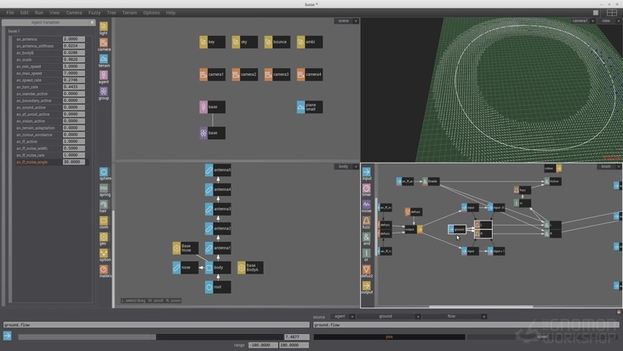Click the timer node icon in the brain palette

[367, 188]
